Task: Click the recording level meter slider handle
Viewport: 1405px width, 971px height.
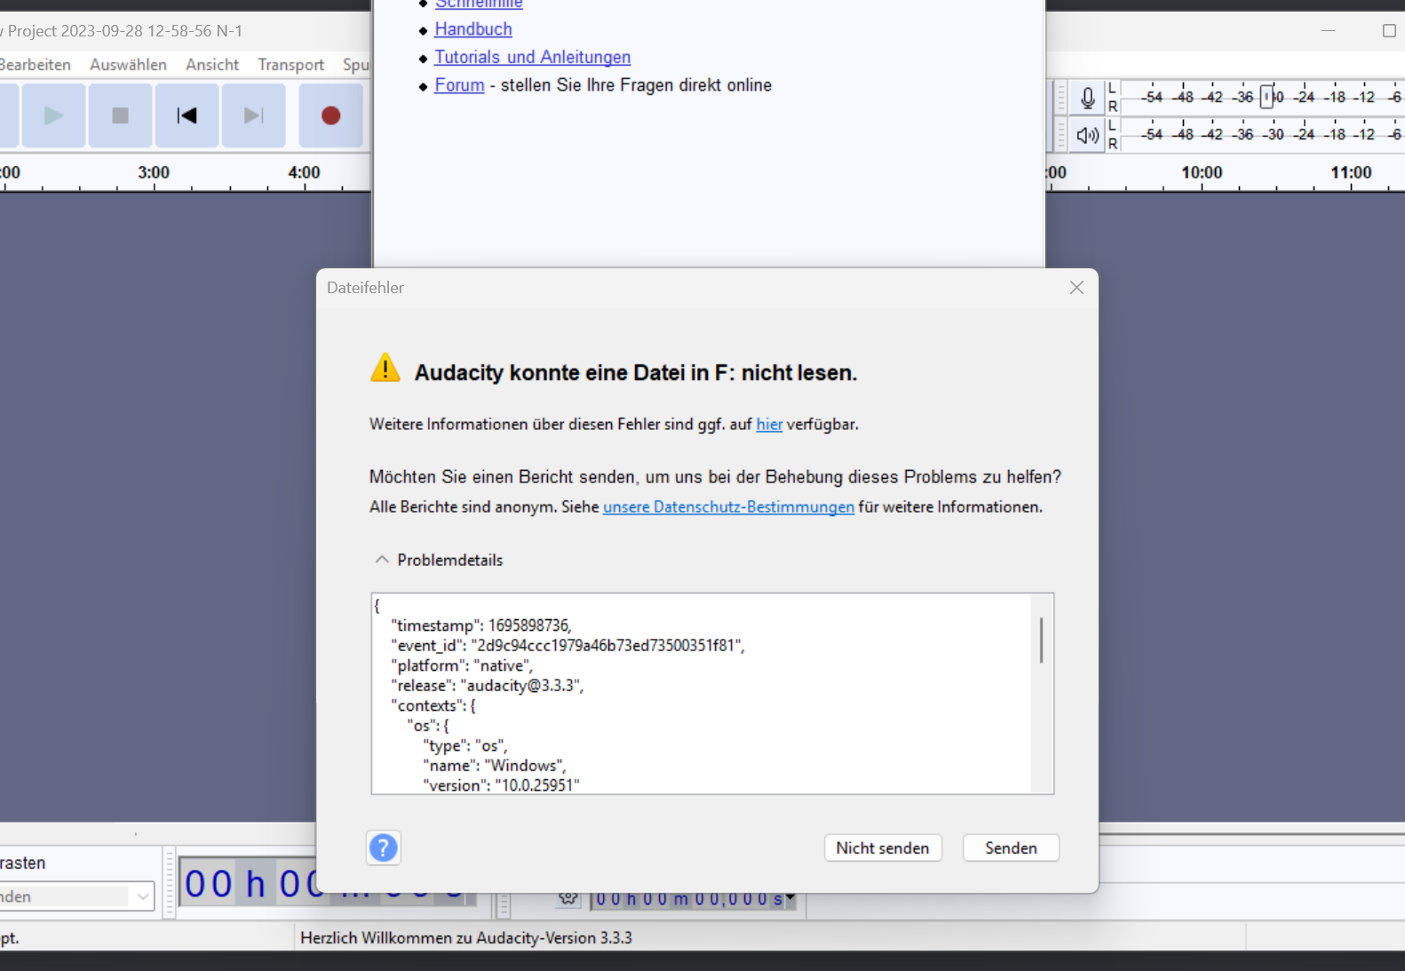Action: click(1267, 97)
